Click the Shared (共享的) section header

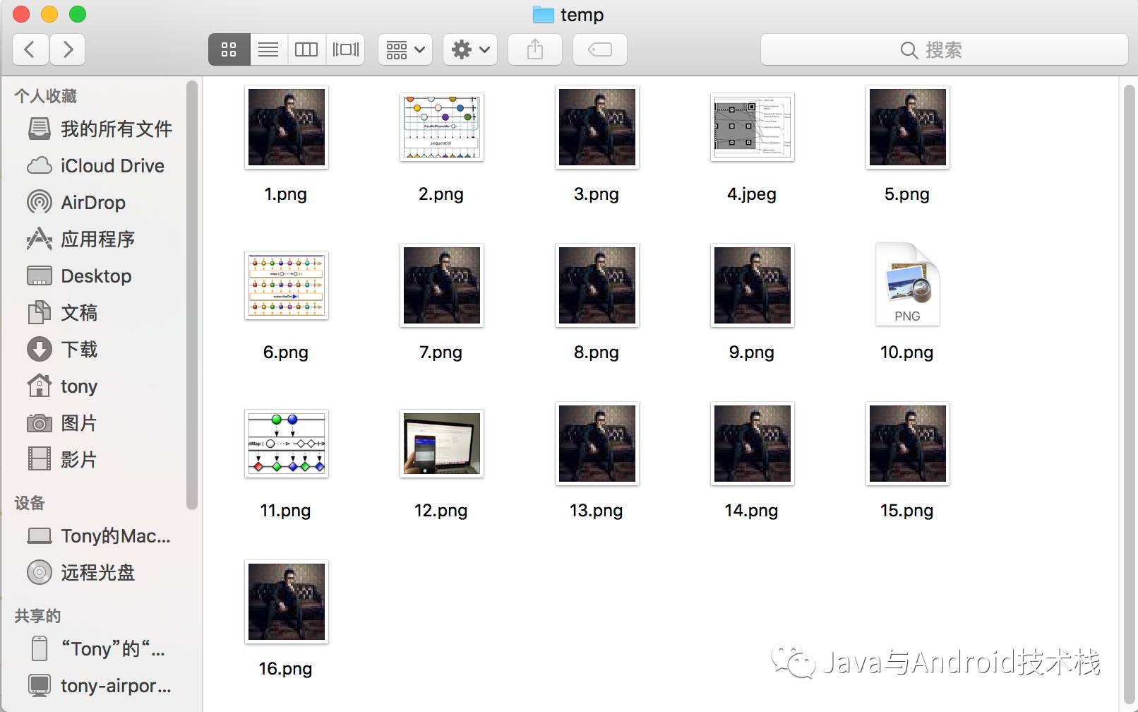37,616
